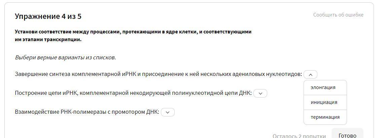The width and height of the screenshot is (382, 138).
Task: Click the 'Сообщить об ошибке' link
Action: click(338, 15)
